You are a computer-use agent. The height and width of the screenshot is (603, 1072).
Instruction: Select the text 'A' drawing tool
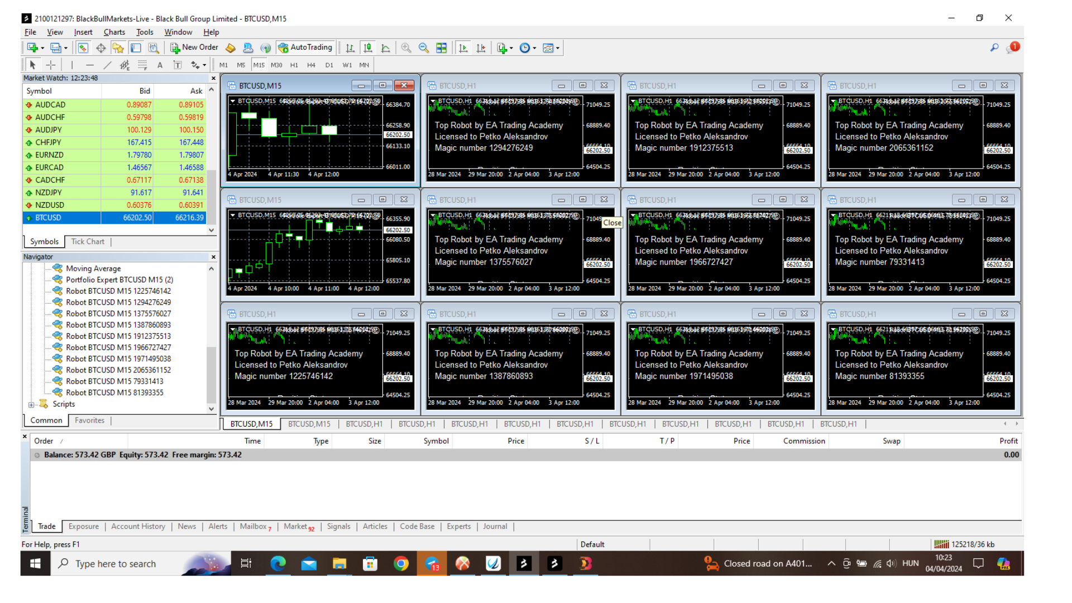pos(160,65)
